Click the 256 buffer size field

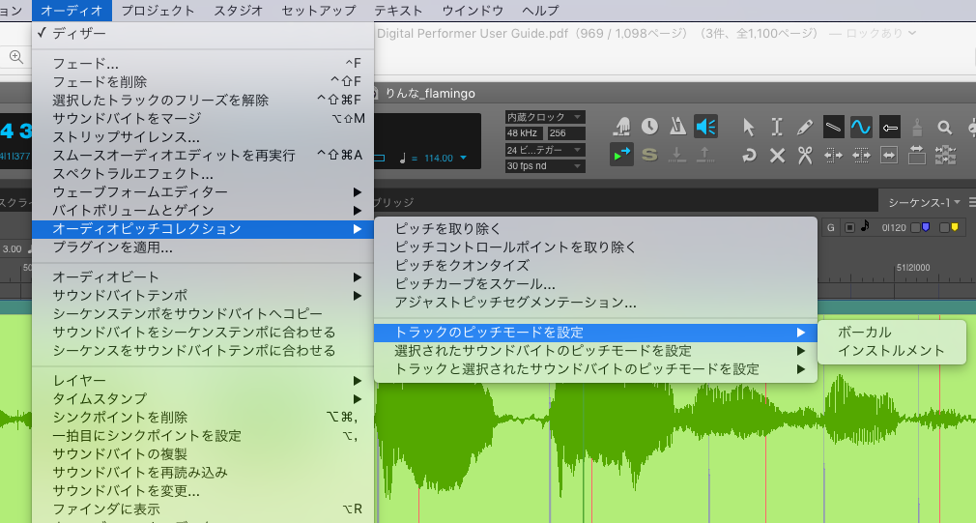pyautogui.click(x=566, y=133)
